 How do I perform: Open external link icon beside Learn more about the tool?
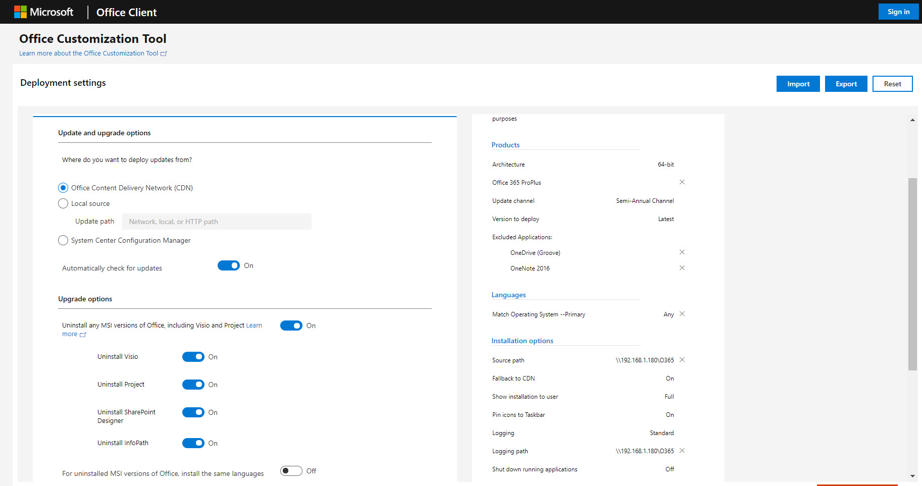click(164, 53)
